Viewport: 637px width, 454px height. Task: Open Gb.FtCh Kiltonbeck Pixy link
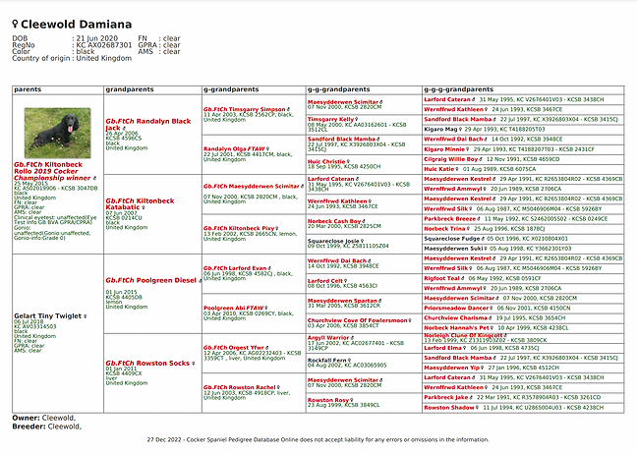click(239, 228)
